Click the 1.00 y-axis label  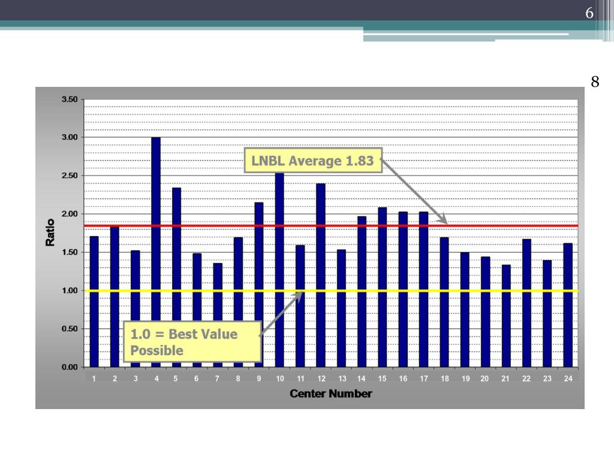pyautogui.click(x=70, y=290)
